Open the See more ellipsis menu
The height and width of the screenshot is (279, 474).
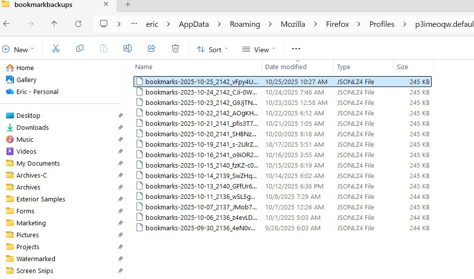[296, 49]
